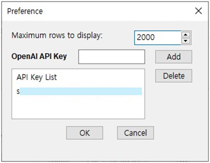Close the Preference dialog with X

[x=199, y=11]
